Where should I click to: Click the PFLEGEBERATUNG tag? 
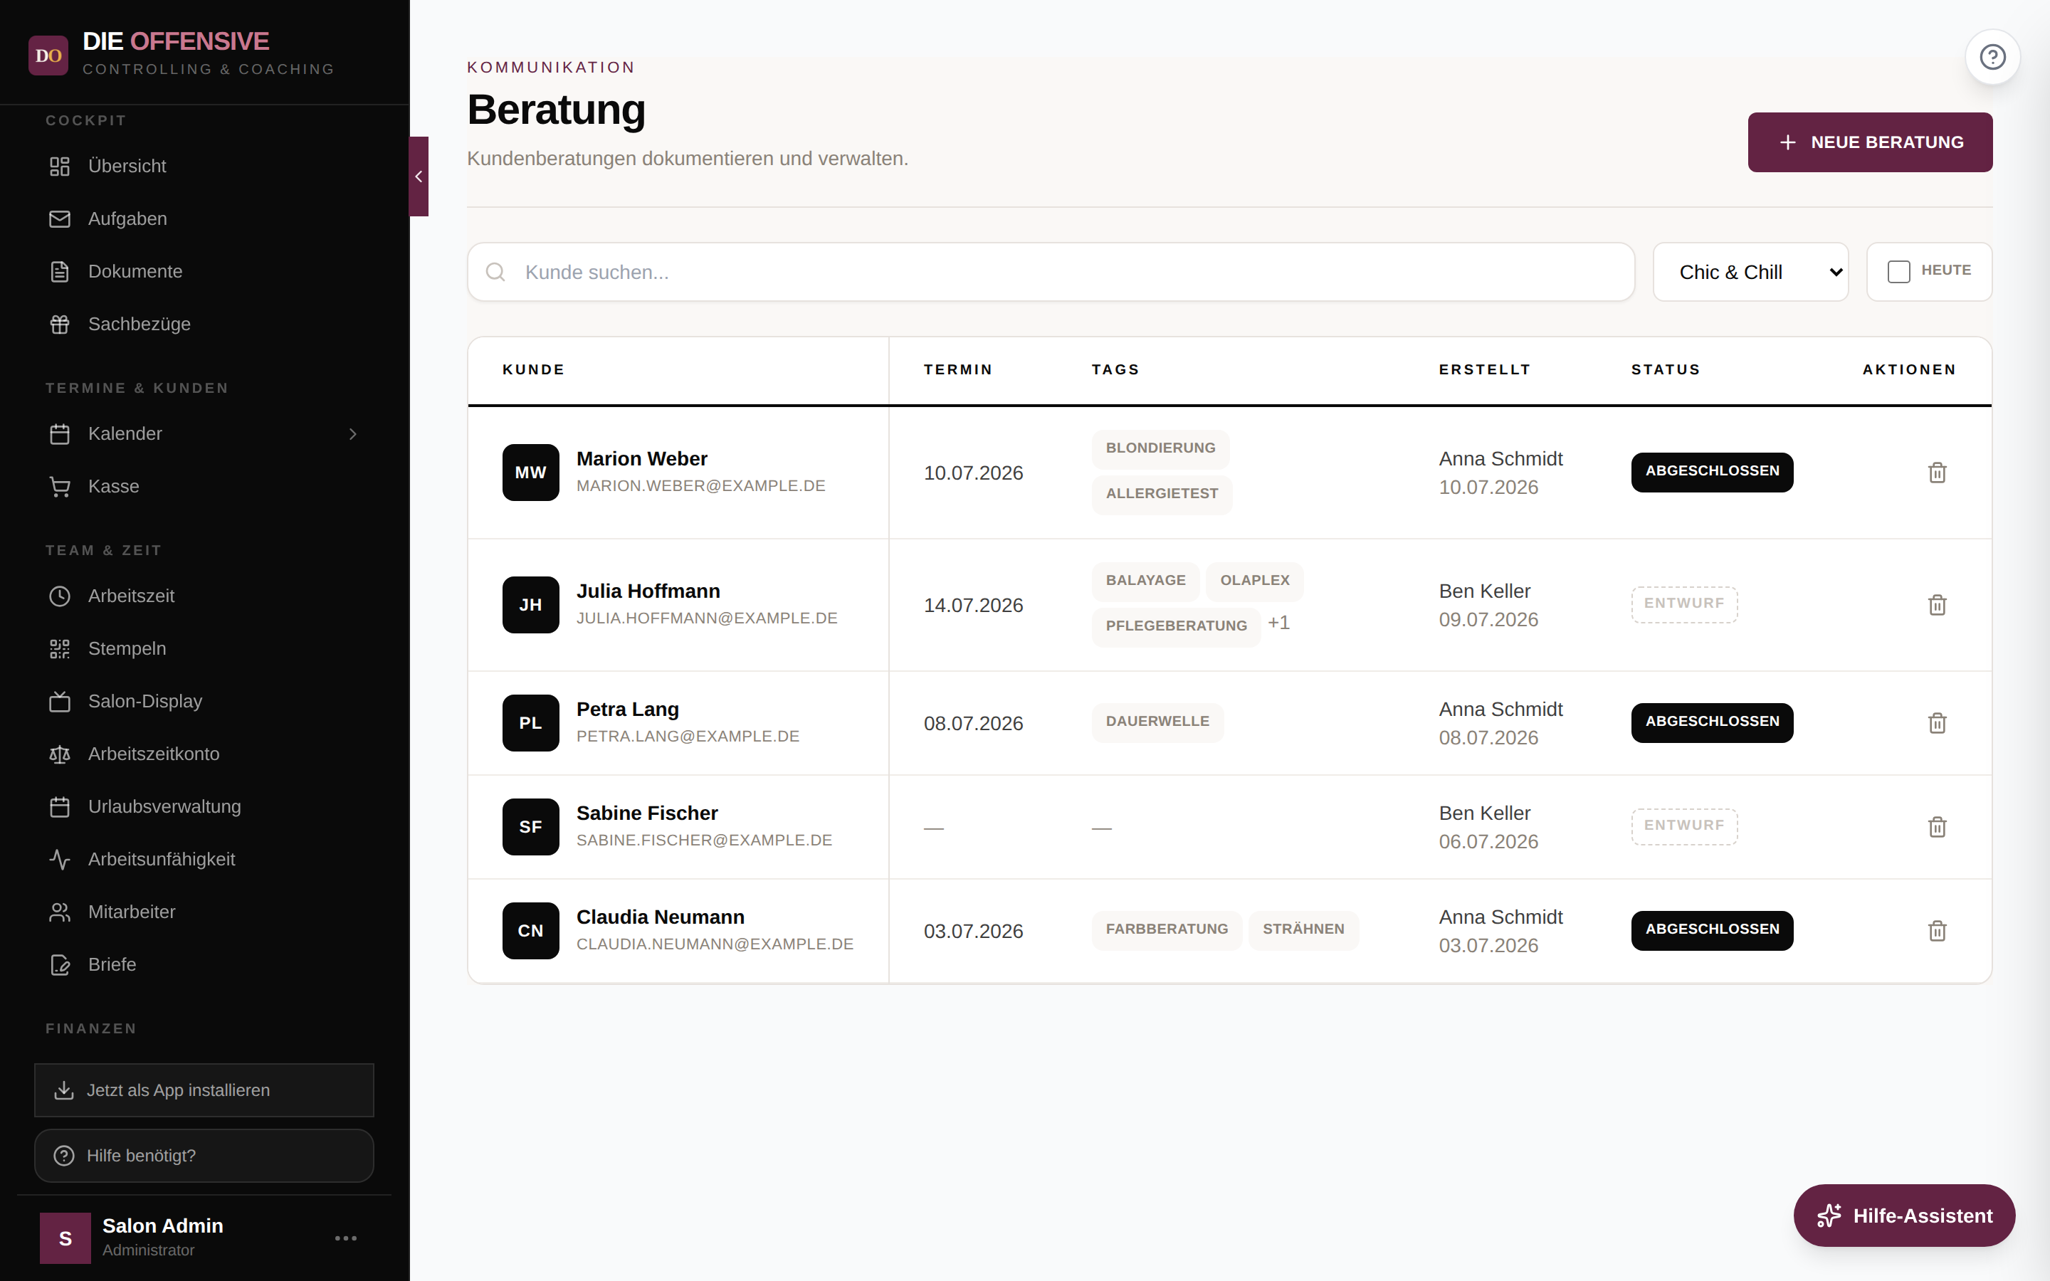(1176, 626)
